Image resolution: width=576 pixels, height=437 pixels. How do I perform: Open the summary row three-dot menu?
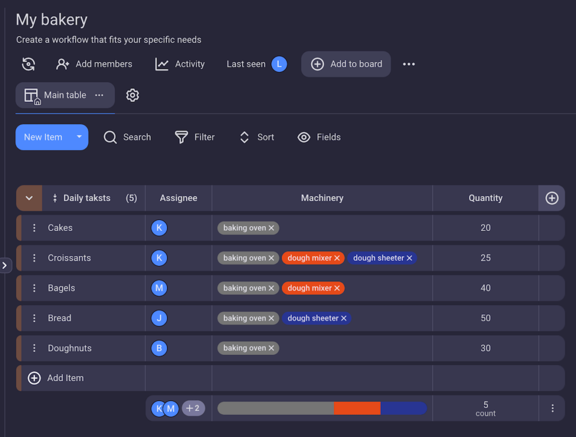tap(552, 408)
